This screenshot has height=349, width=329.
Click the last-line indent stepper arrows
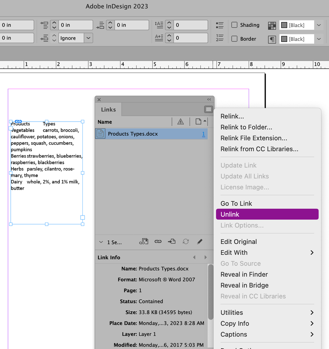(x=54, y=38)
